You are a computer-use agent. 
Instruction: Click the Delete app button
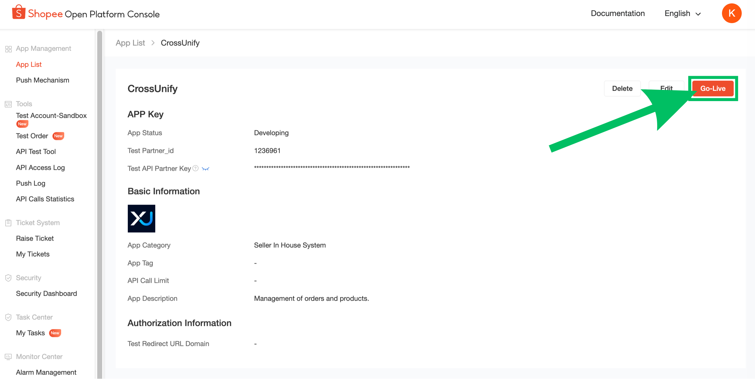click(622, 88)
